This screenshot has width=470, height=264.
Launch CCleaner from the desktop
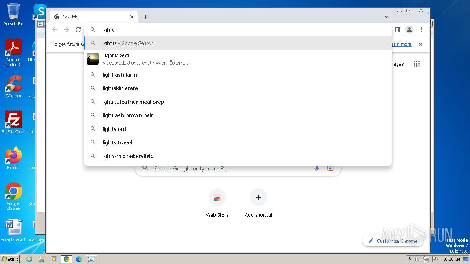(13, 87)
